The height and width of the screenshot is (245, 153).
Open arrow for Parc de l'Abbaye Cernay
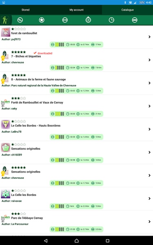pos(149,222)
